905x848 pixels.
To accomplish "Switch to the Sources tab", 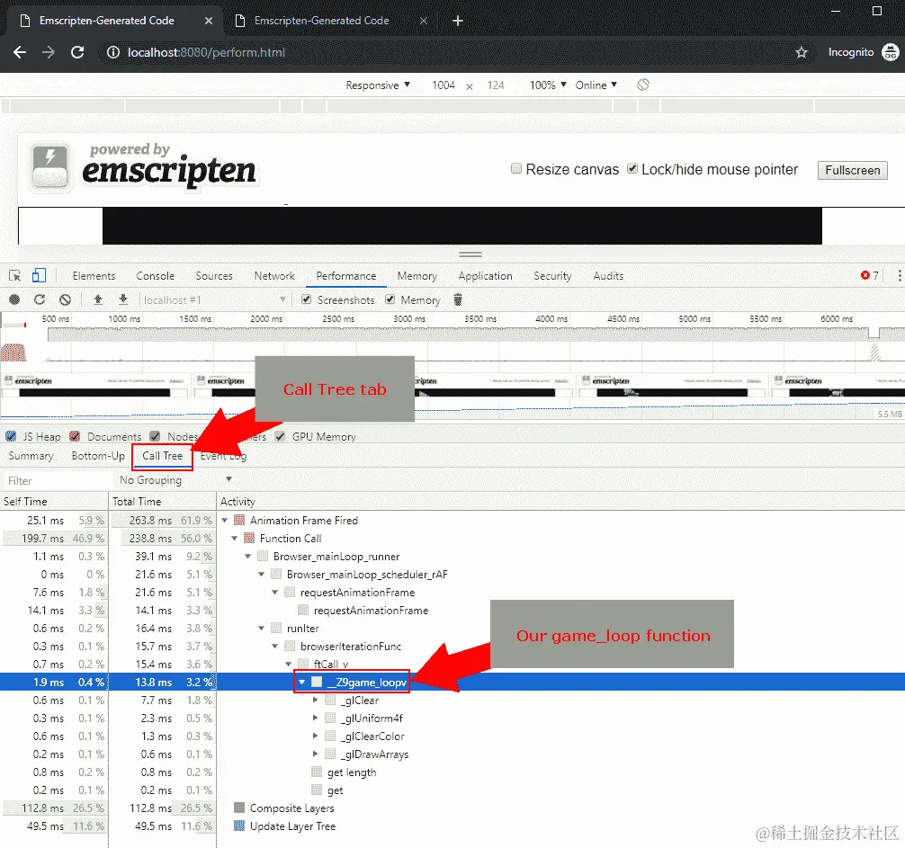I will pos(214,276).
